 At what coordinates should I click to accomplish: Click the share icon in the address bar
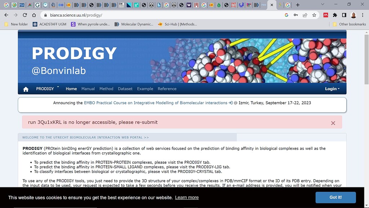(x=305, y=16)
